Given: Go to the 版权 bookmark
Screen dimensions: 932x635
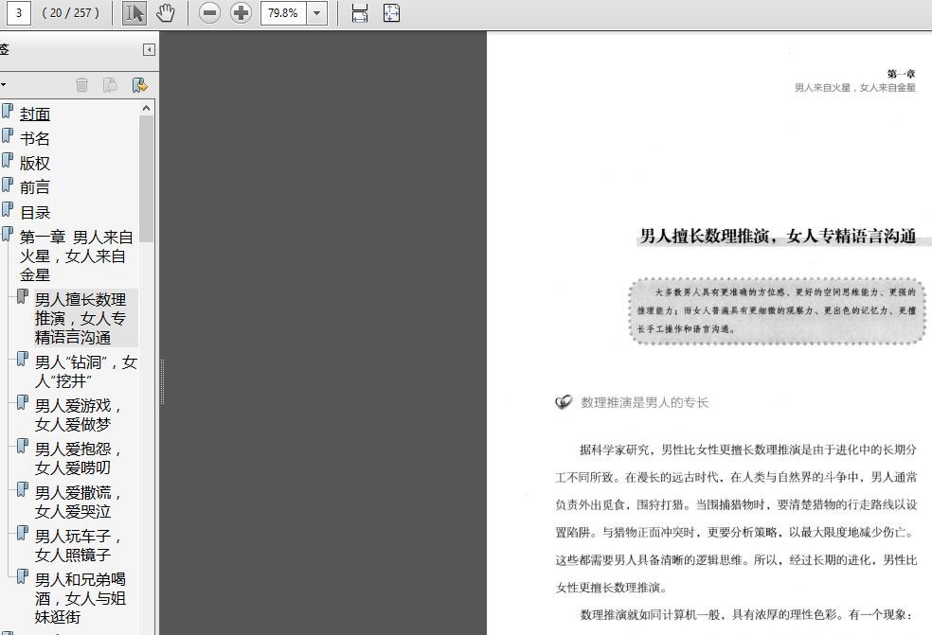Looking at the screenshot, I should pos(35,164).
